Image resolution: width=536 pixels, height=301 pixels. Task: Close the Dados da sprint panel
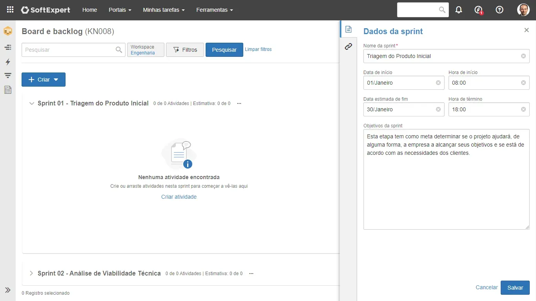[x=527, y=30]
